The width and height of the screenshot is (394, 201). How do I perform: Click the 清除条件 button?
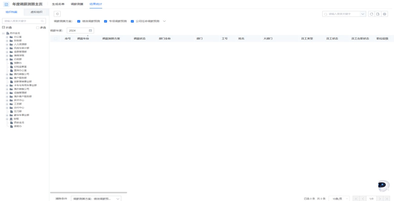[x=61, y=199]
